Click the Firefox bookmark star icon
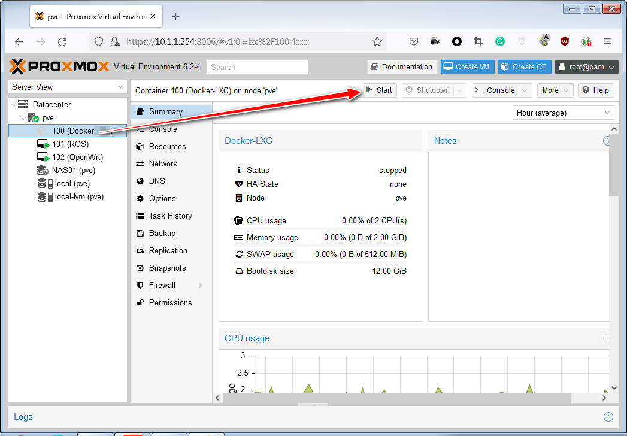This screenshot has height=436, width=627. click(x=377, y=41)
